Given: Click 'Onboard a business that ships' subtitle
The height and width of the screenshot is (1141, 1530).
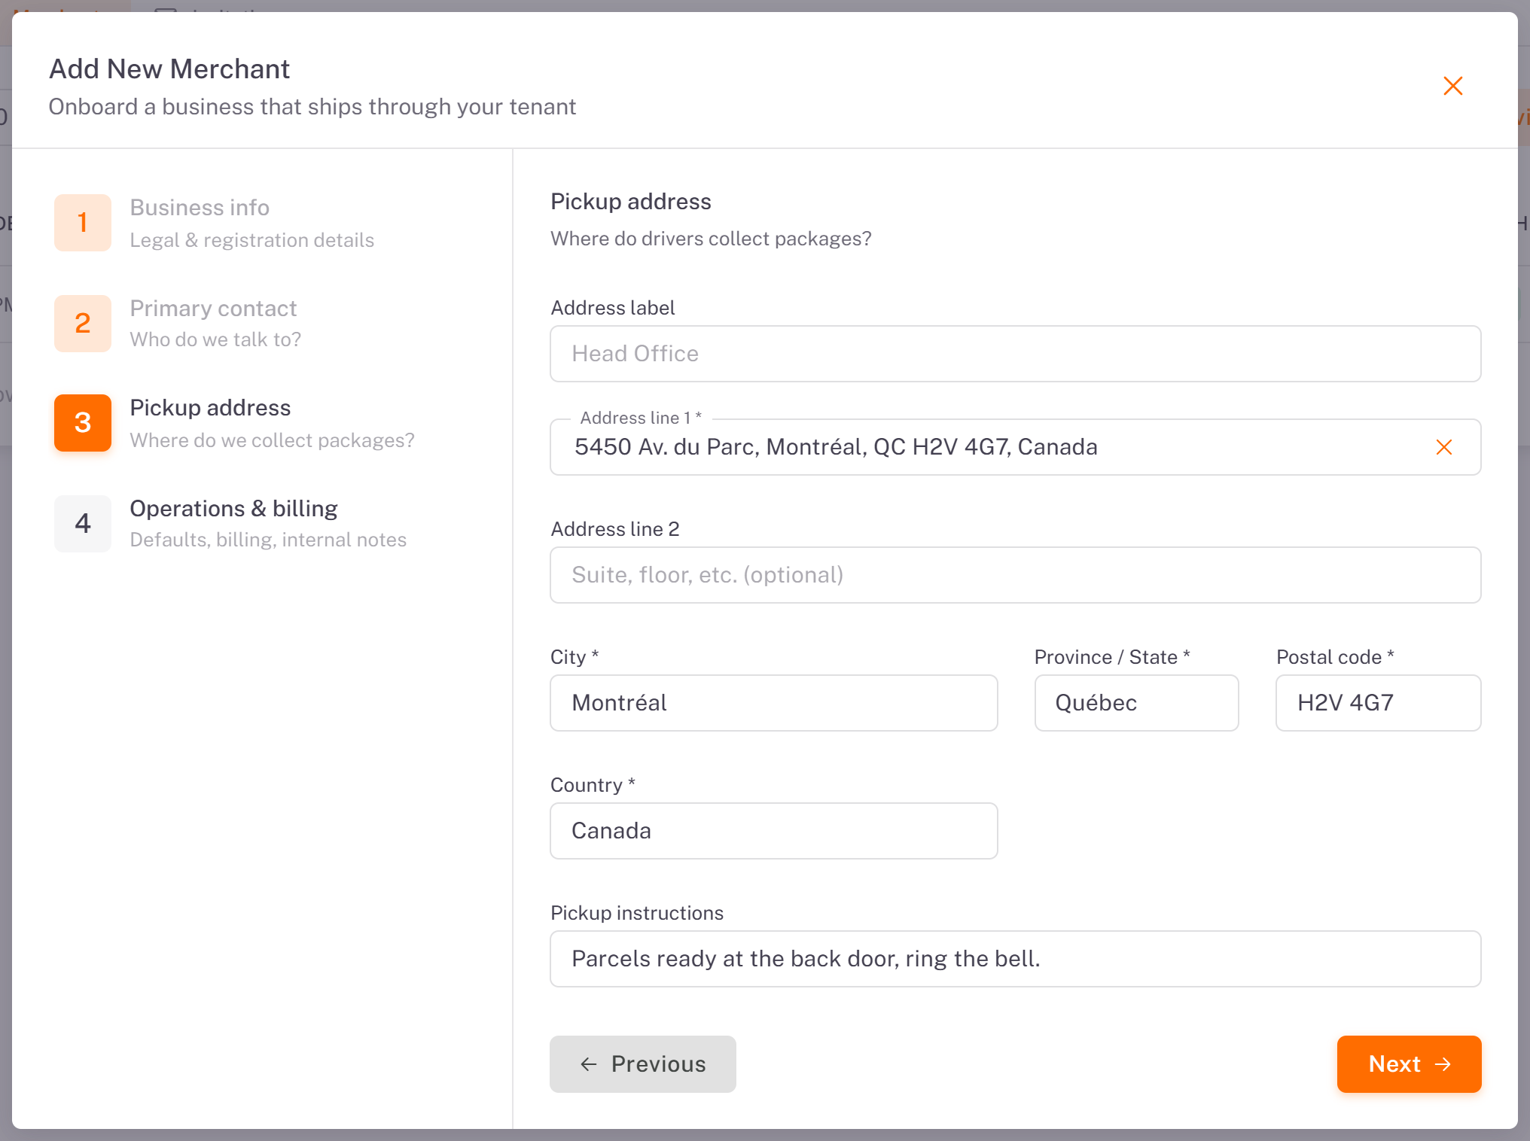Looking at the screenshot, I should [x=312, y=107].
